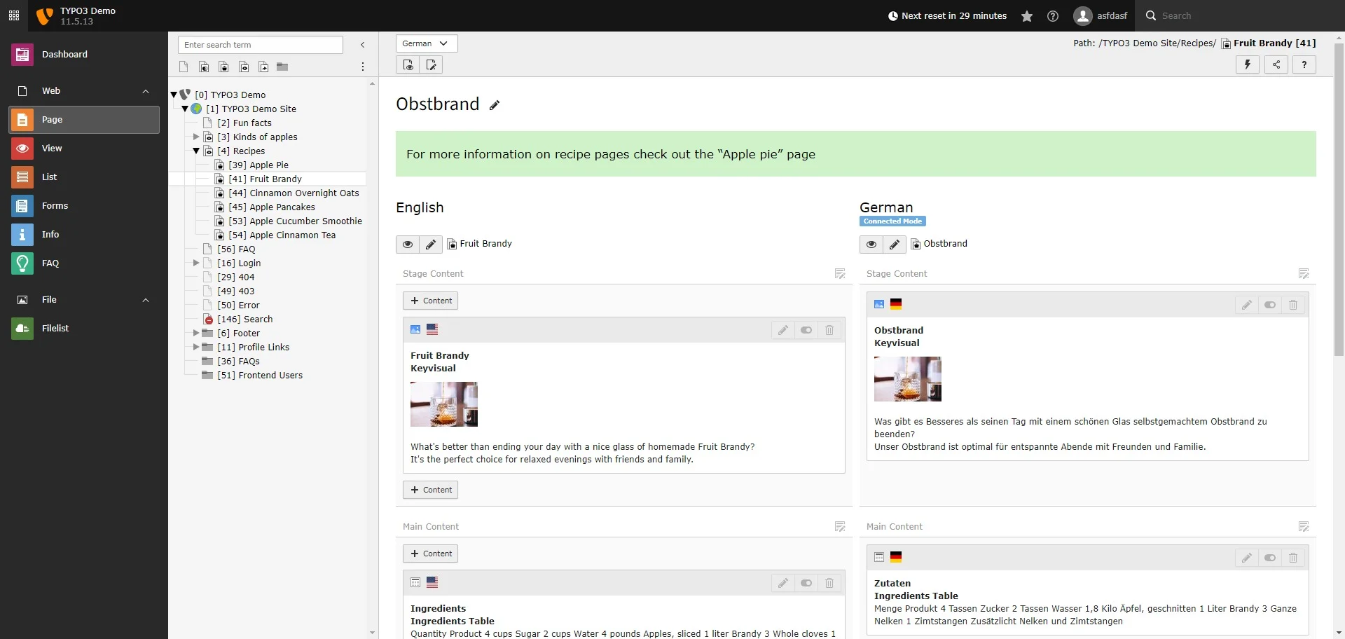This screenshot has height=639, width=1345.
Task: Click the page tree search field
Action: tap(260, 45)
